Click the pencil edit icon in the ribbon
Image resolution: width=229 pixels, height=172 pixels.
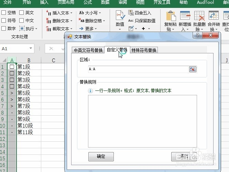(x=131, y=28)
